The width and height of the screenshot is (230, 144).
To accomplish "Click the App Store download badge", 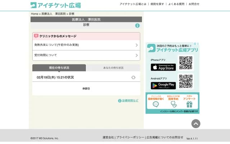I will coord(163,67).
